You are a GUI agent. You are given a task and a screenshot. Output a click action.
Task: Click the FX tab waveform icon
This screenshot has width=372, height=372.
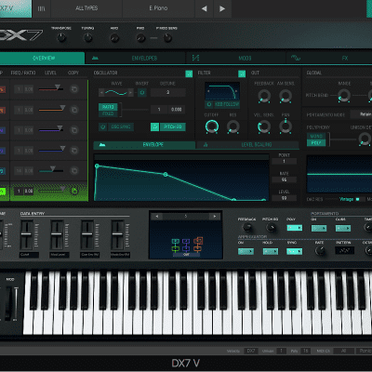click(x=296, y=58)
